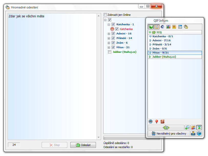Click the green globe icon in QIP Infium toolbar
This screenshot has height=156, width=208.
(x=151, y=27)
